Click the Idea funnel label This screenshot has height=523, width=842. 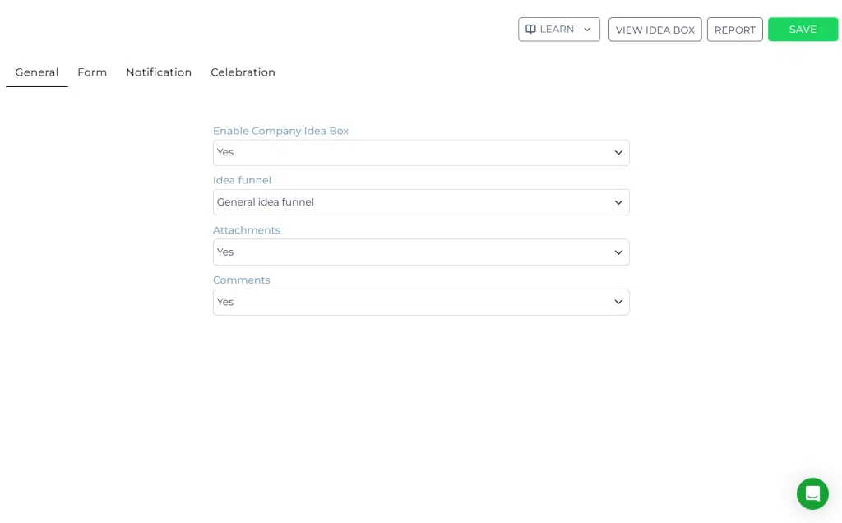(243, 180)
